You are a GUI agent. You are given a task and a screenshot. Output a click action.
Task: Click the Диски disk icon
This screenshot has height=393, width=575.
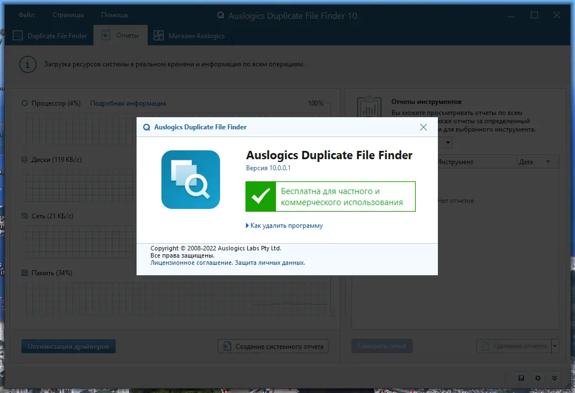click(24, 160)
